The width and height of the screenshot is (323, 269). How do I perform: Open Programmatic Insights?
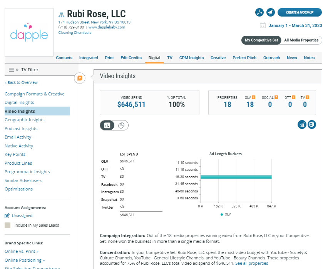point(27,172)
